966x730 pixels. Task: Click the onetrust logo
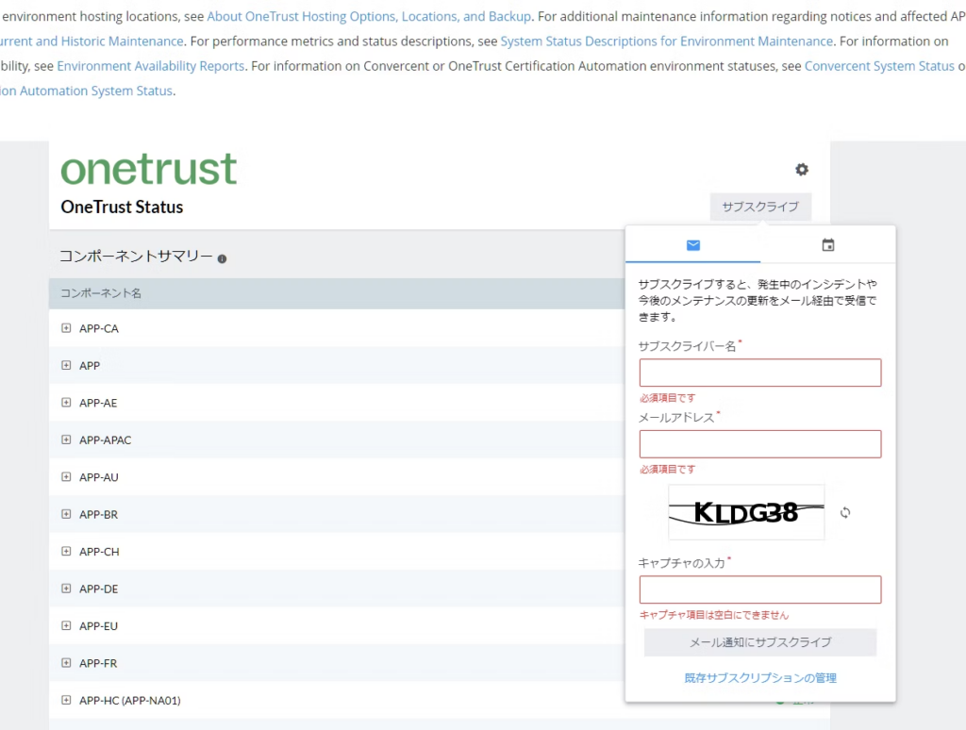(149, 170)
